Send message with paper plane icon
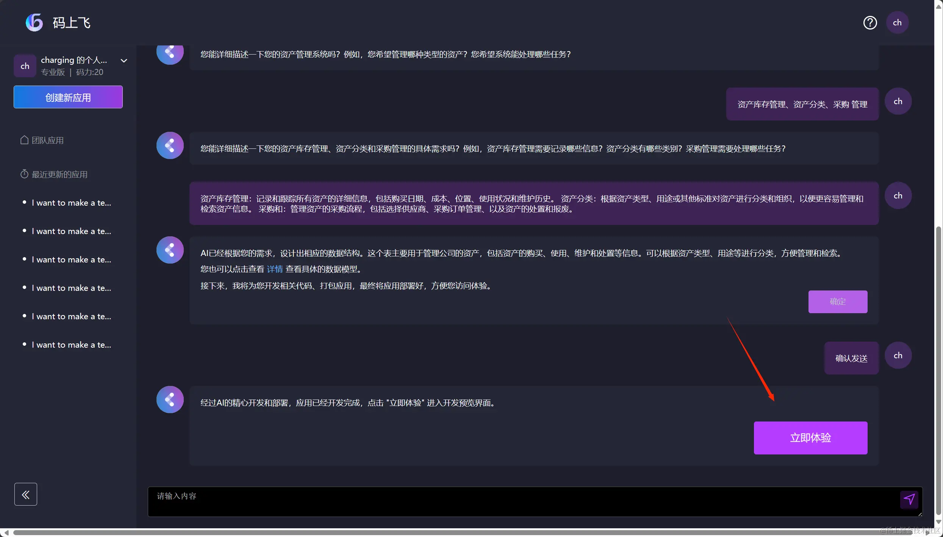943x537 pixels. 909,499
